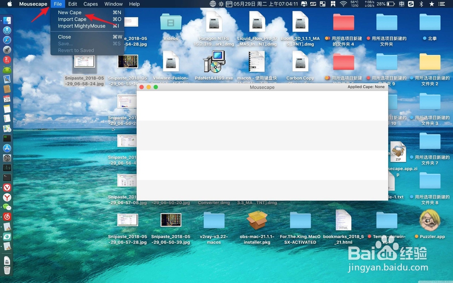Open the Edit menu
This screenshot has width=453, height=283.
click(72, 4)
